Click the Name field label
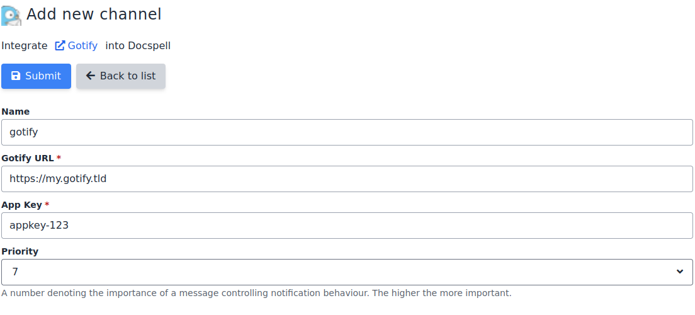The width and height of the screenshot is (695, 315). (x=16, y=112)
